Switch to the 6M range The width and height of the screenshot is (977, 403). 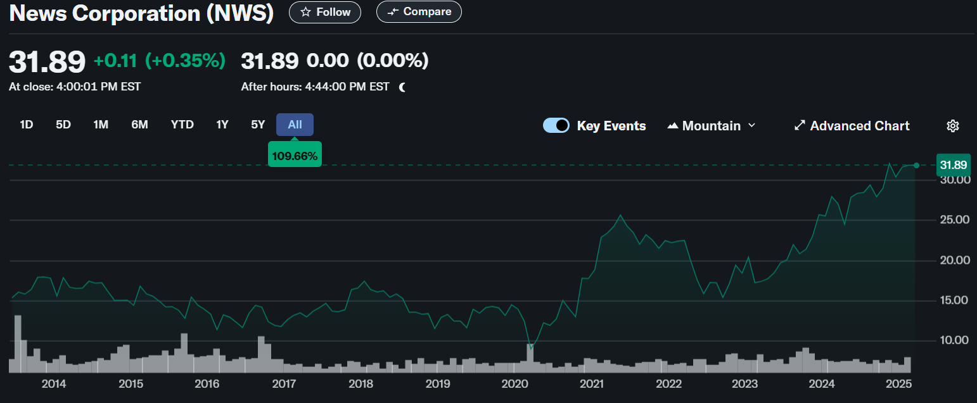[x=139, y=125]
